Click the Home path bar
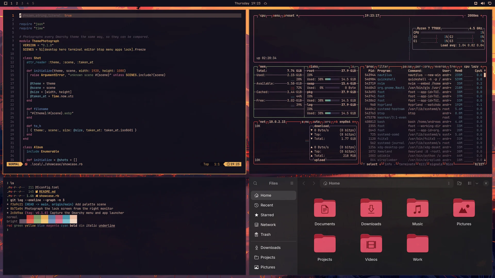Screen dimensions: 495x278 (386, 183)
